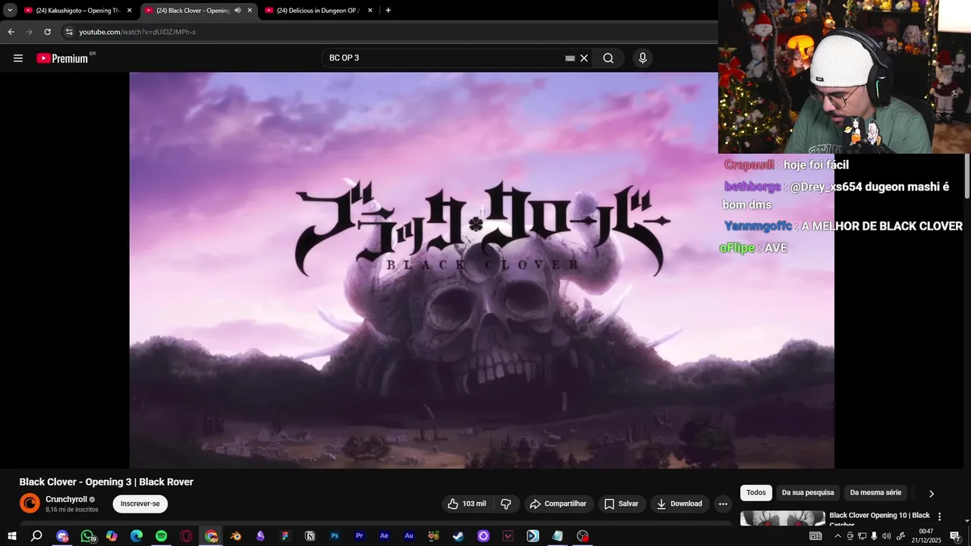Go back with the browser back arrow
Image resolution: width=971 pixels, height=546 pixels.
coord(11,32)
